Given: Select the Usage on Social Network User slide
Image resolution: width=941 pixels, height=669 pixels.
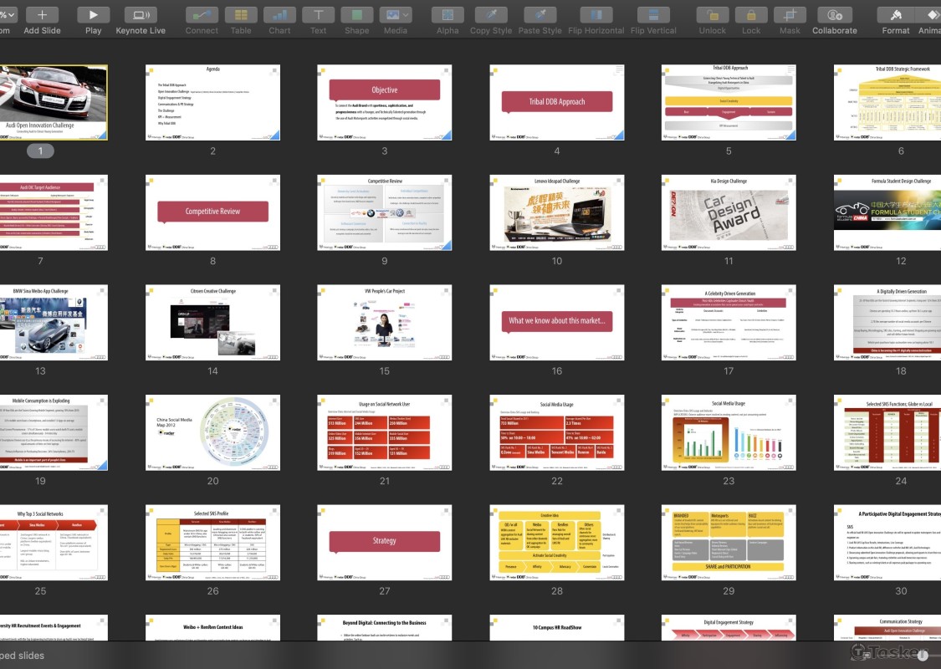Looking at the screenshot, I should [x=385, y=432].
